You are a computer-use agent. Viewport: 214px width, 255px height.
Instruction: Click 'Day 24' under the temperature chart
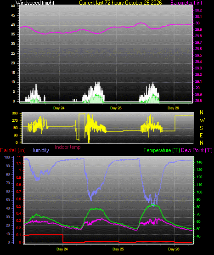pyautogui.click(x=62, y=249)
